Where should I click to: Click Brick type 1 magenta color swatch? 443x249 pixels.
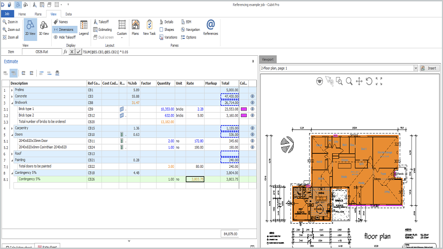[x=243, y=109]
